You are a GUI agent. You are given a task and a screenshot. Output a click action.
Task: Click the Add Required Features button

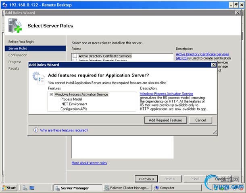[165, 120]
